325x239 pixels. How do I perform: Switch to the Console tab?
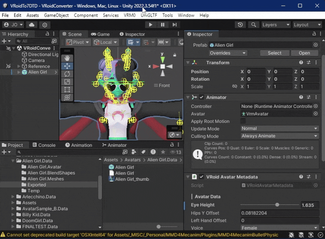44,145
